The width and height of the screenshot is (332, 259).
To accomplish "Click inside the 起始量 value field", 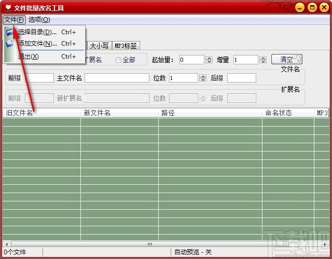I will [192, 60].
